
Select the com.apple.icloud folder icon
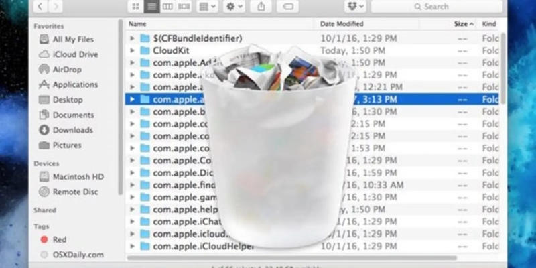click(x=145, y=234)
